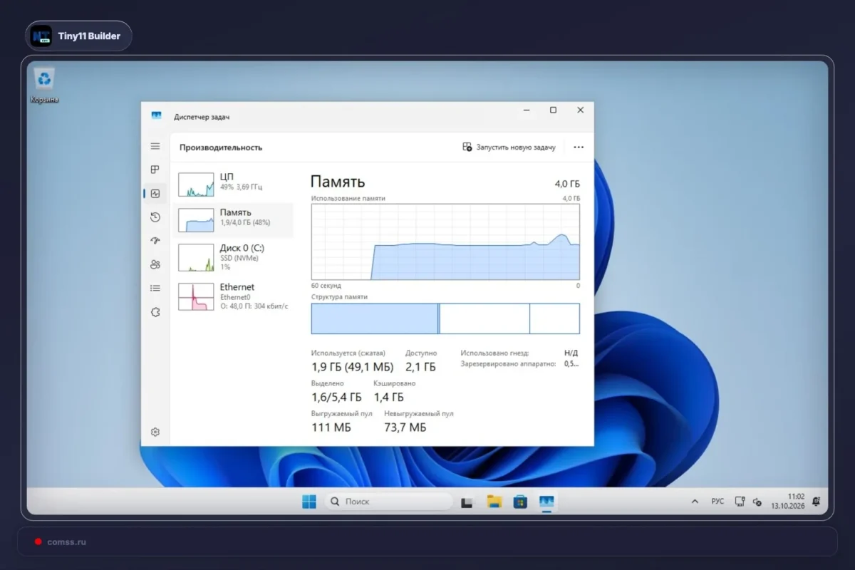Click the Поиск taskbar search box

tap(389, 502)
